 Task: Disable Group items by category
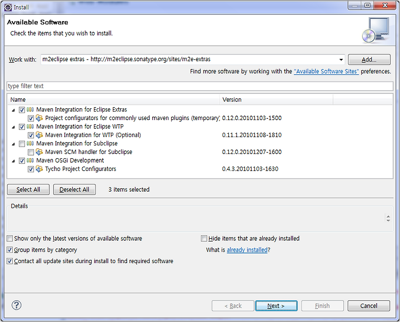point(9,250)
